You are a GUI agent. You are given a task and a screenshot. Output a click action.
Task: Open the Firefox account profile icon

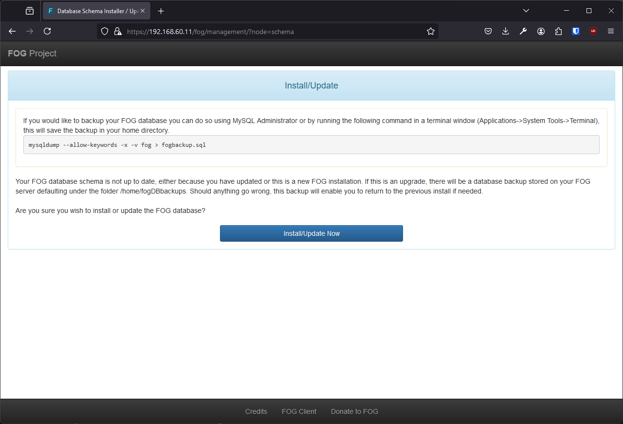point(541,31)
